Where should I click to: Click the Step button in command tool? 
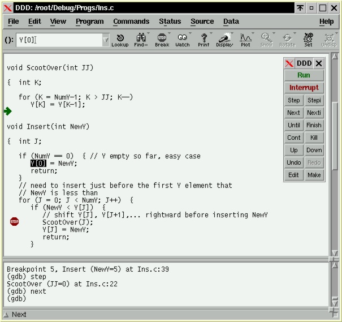(x=294, y=100)
